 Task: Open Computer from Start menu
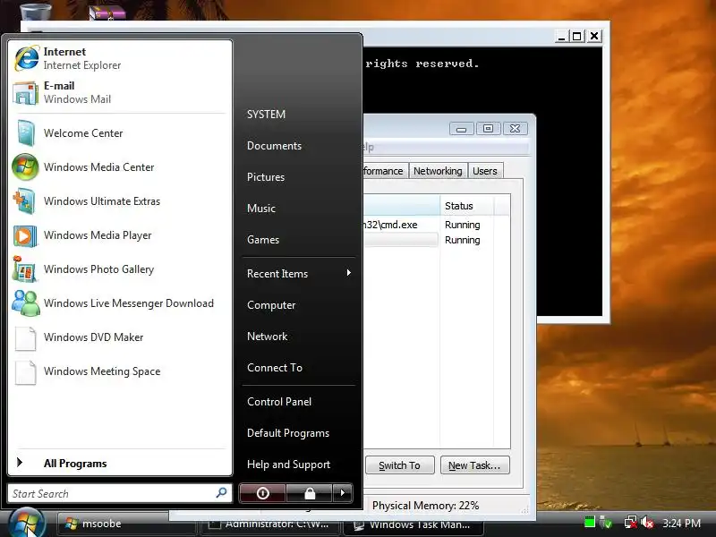271,305
